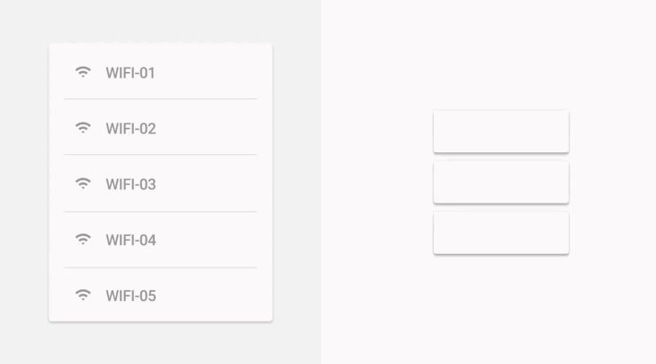Viewport: 656px width, 364px height.
Task: Click the divider between WIFI-03 and WIFI-04
Action: pos(160,212)
